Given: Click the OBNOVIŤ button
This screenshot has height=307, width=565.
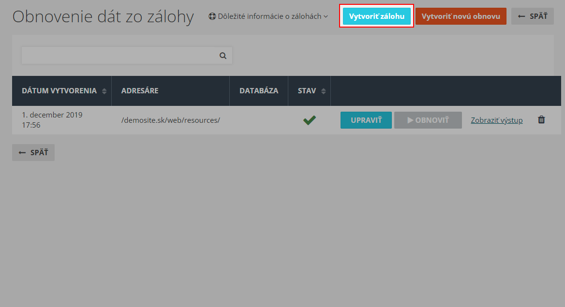Looking at the screenshot, I should pos(428,120).
